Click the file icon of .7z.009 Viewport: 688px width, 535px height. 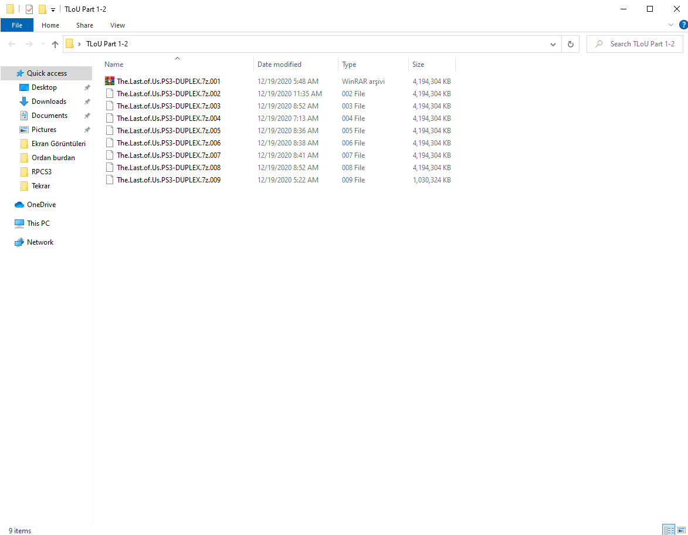[110, 180]
